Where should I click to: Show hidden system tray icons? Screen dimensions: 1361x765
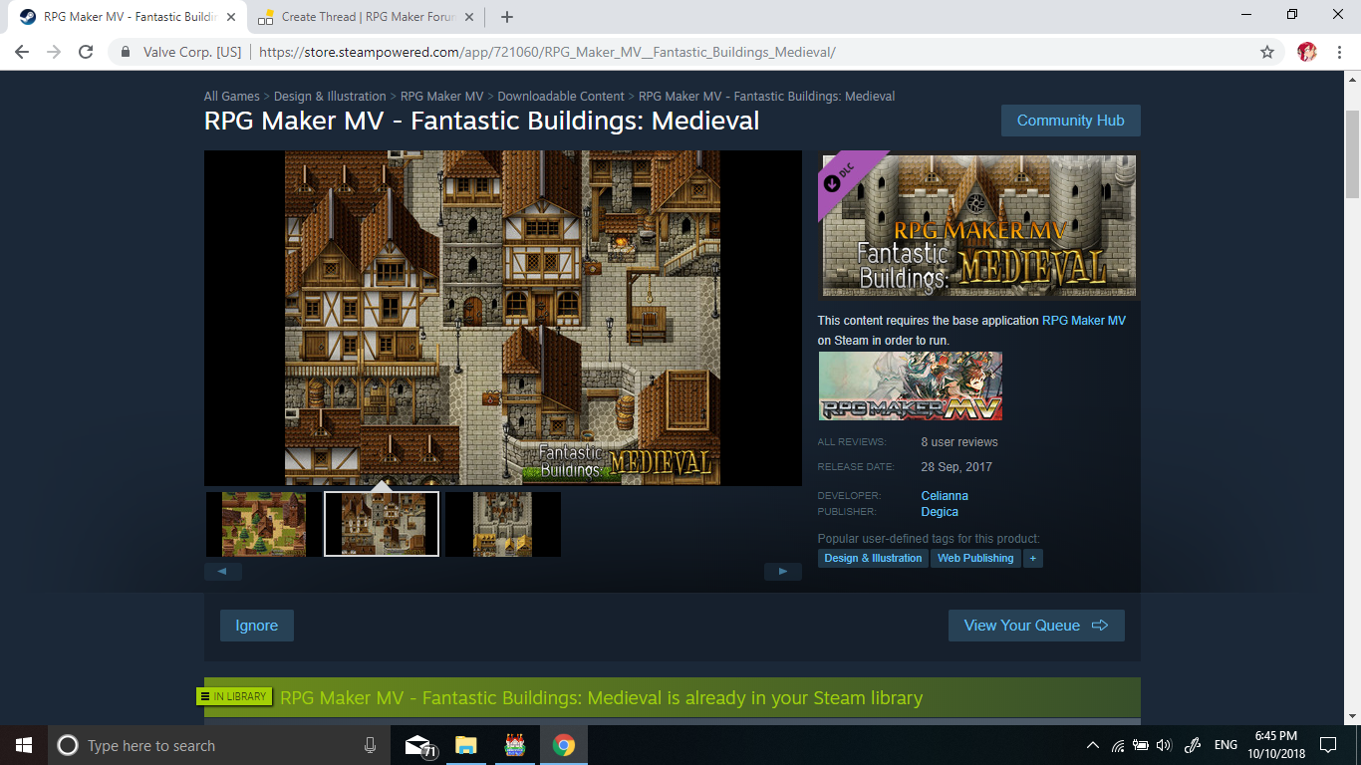(1093, 745)
